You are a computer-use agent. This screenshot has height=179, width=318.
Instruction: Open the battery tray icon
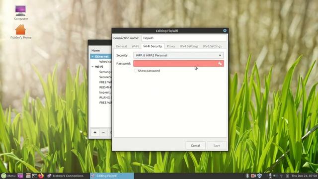click(287, 176)
